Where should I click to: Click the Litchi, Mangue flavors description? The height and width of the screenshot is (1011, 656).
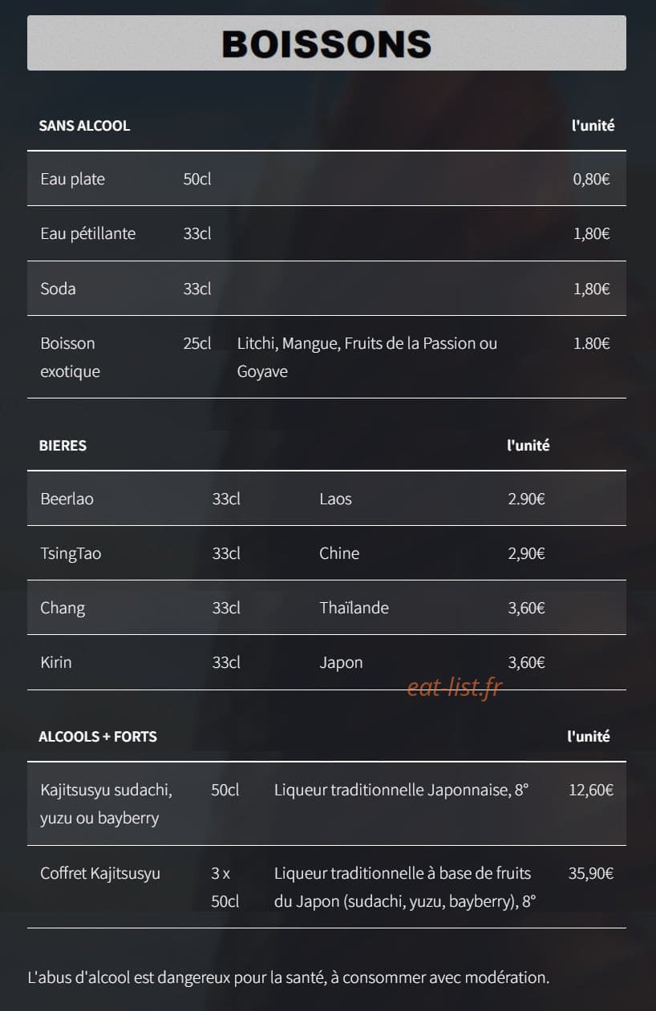367,357
